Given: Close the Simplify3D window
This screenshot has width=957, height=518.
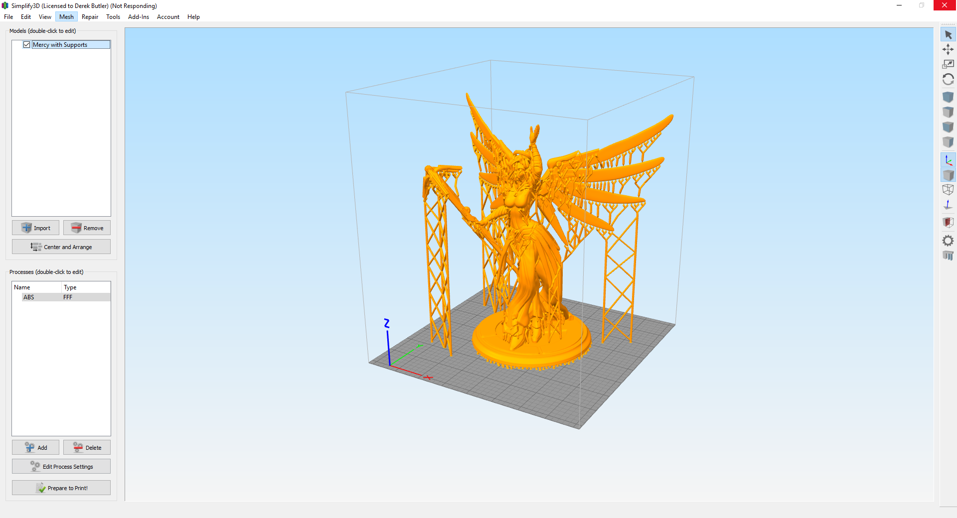Looking at the screenshot, I should [945, 5].
